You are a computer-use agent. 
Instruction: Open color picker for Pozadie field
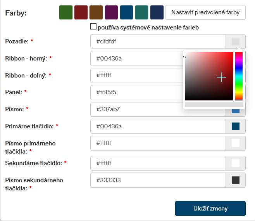point(235,41)
